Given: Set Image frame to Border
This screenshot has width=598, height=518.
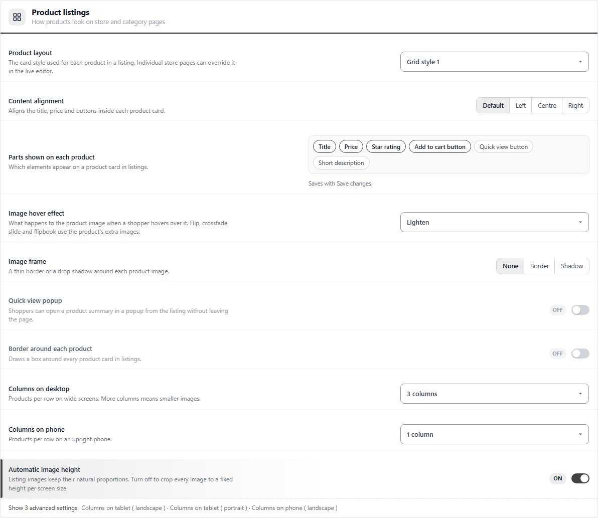Looking at the screenshot, I should (x=539, y=266).
